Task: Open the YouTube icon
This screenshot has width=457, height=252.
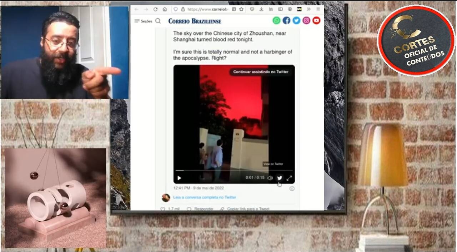Action: [x=316, y=21]
